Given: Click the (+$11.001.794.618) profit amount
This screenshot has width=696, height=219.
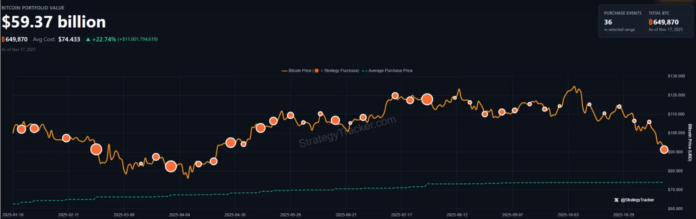Looking at the screenshot, I should tap(138, 39).
